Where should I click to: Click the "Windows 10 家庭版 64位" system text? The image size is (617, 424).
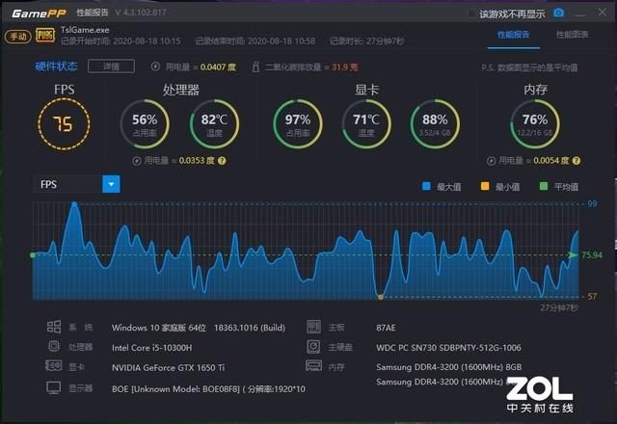pos(158,328)
